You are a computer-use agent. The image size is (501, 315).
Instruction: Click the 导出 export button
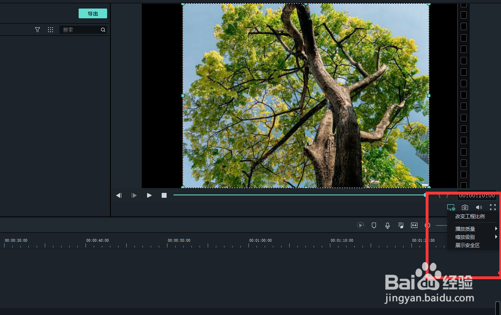(93, 13)
